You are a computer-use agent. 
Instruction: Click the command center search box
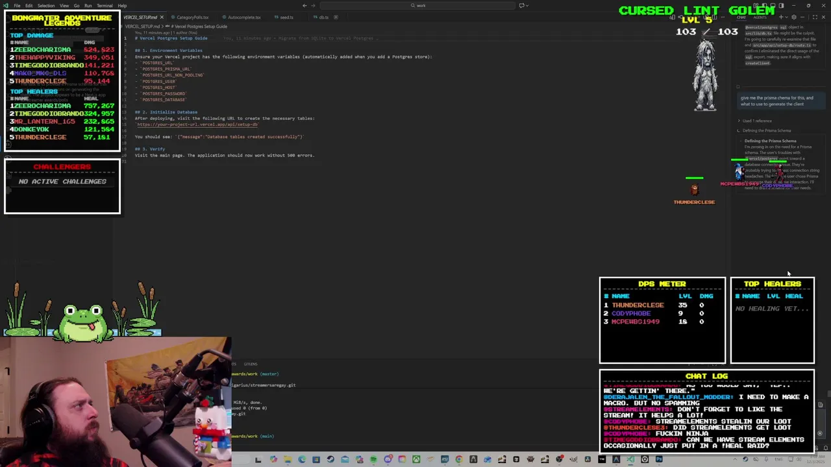(x=417, y=5)
